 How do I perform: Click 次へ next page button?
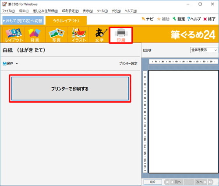coord(201,182)
